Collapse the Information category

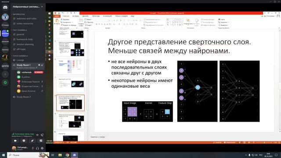(x=18, y=14)
